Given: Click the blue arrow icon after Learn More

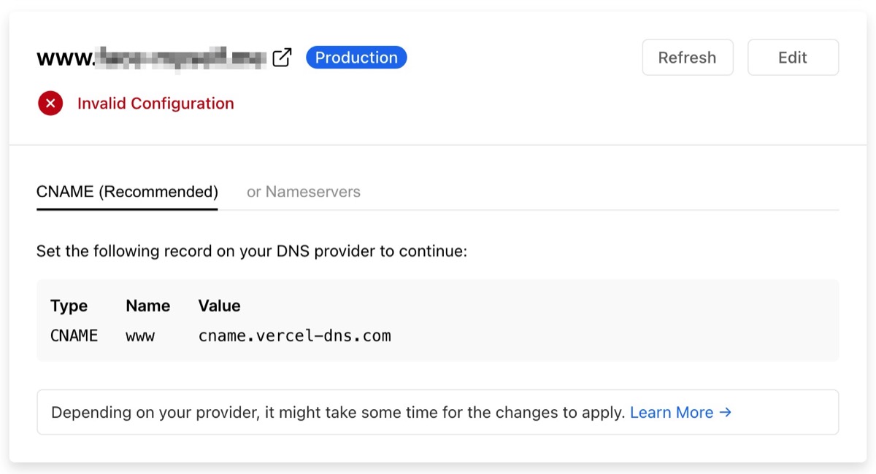Looking at the screenshot, I should [726, 412].
